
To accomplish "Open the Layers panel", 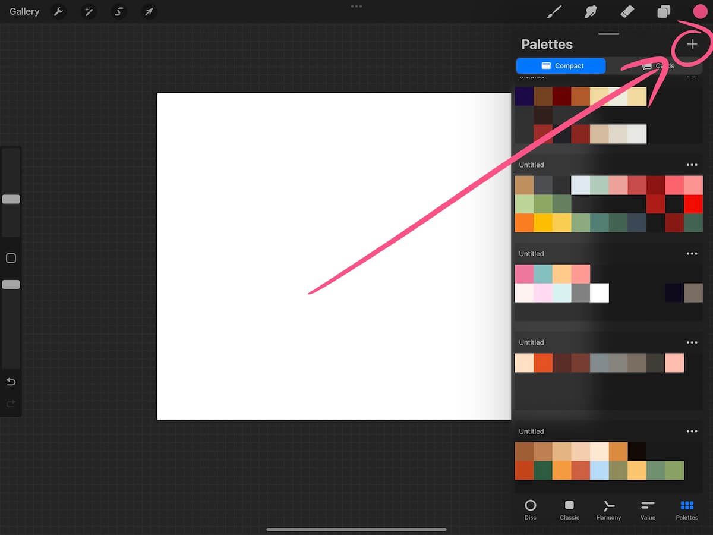I will [664, 11].
